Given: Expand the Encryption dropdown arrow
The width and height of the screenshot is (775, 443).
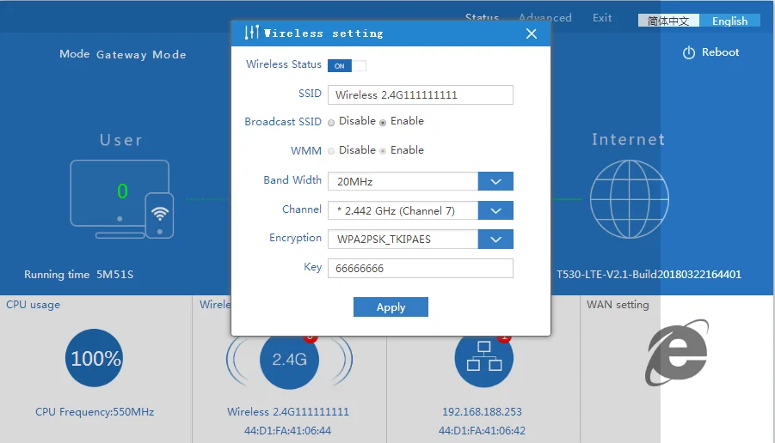Looking at the screenshot, I should click(x=495, y=239).
